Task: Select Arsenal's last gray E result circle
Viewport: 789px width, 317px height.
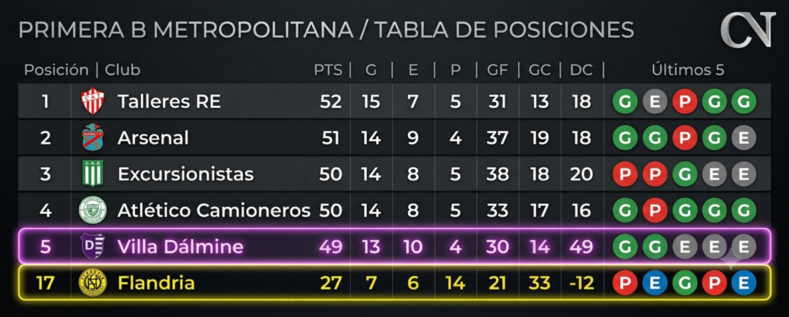Action: pyautogui.click(x=744, y=138)
